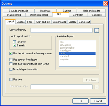Enable Use background music from layout
This screenshot has width=109, height=106.
pyautogui.click(x=11, y=64)
